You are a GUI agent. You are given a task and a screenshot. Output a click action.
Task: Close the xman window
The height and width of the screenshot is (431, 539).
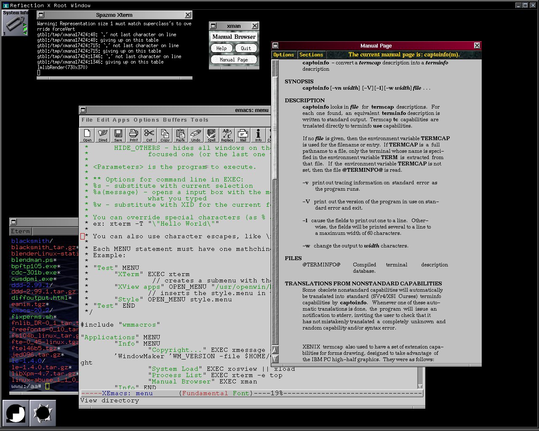pyautogui.click(x=255, y=26)
